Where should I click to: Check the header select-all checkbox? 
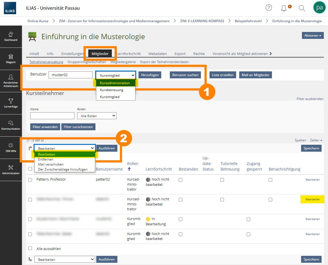click(30, 169)
